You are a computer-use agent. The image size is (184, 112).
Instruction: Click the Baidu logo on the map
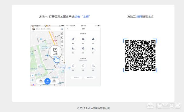coord(33,85)
